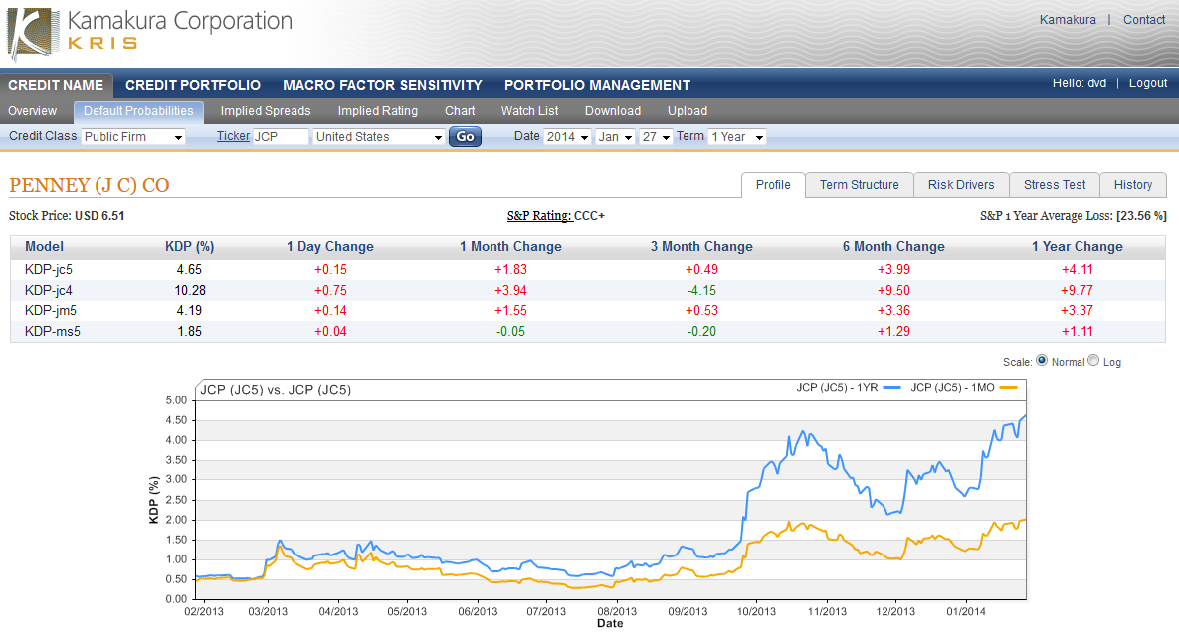Open the United States country dropdown
1179x634 pixels.
pyautogui.click(x=379, y=137)
